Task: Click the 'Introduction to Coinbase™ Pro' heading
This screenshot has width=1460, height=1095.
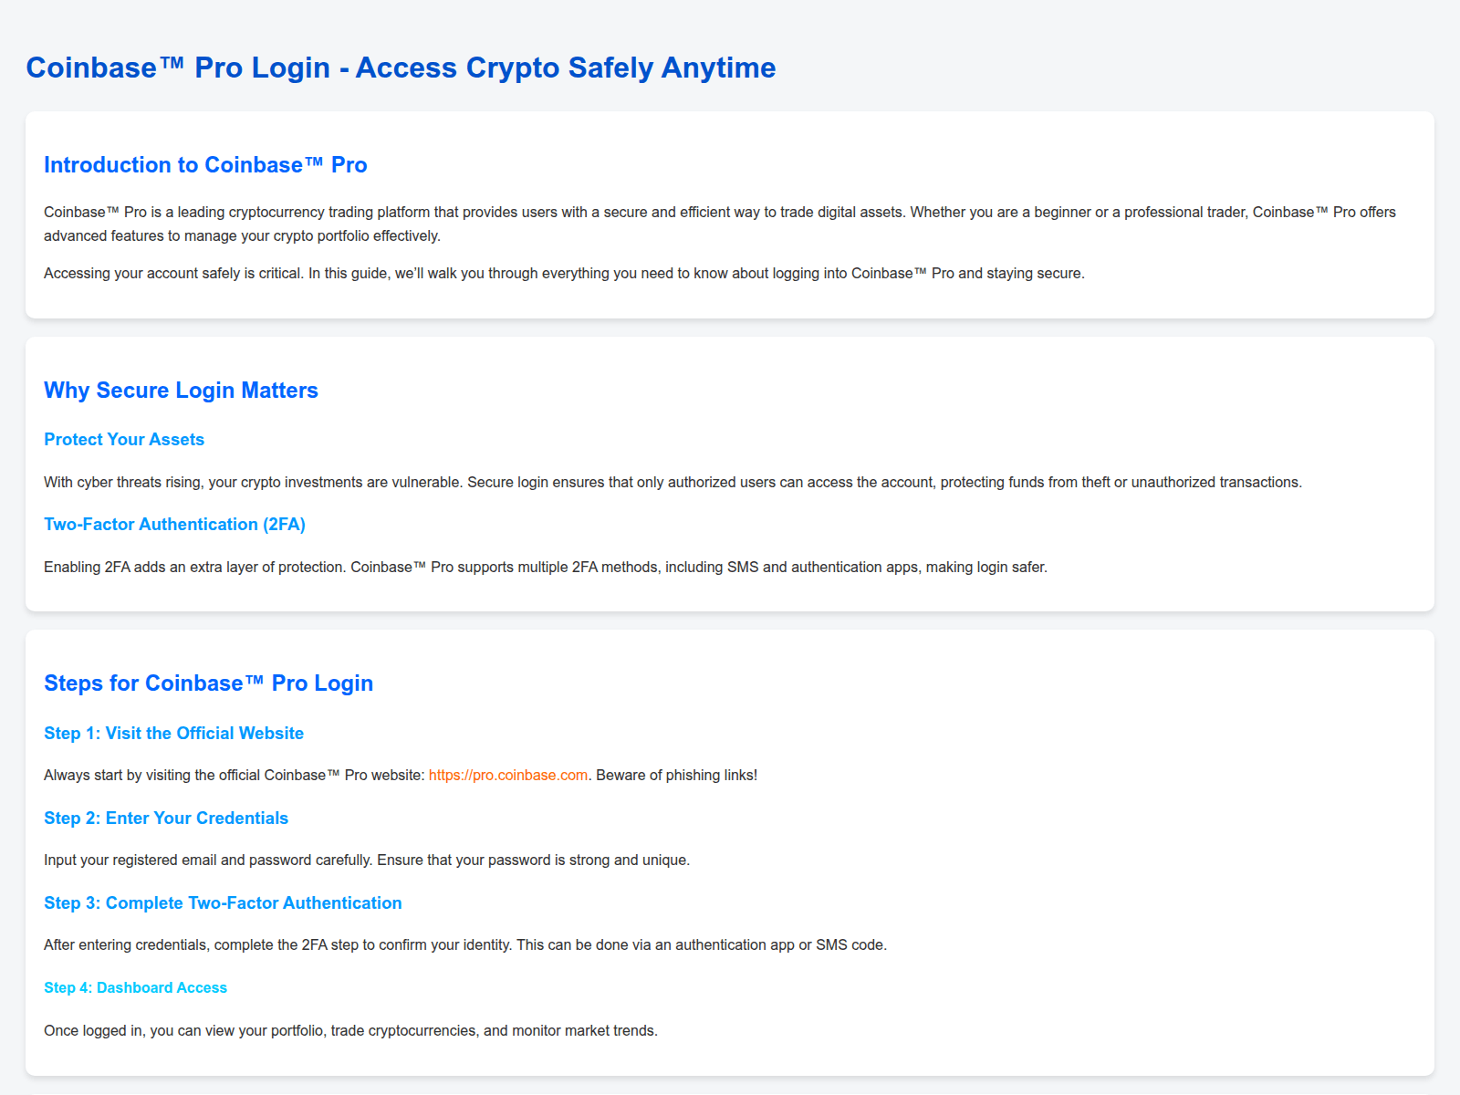Action: (205, 165)
